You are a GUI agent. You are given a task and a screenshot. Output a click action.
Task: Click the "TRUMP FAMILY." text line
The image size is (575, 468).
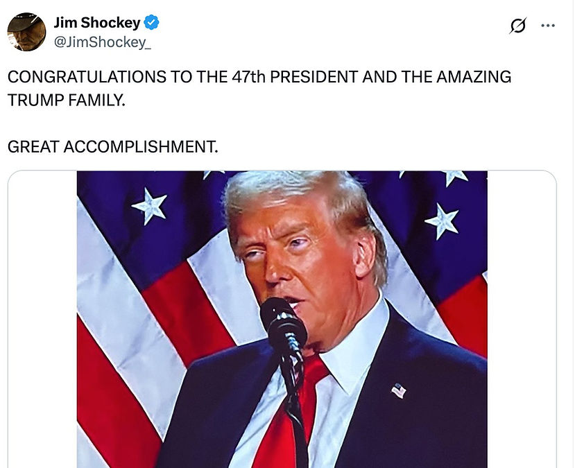point(67,100)
